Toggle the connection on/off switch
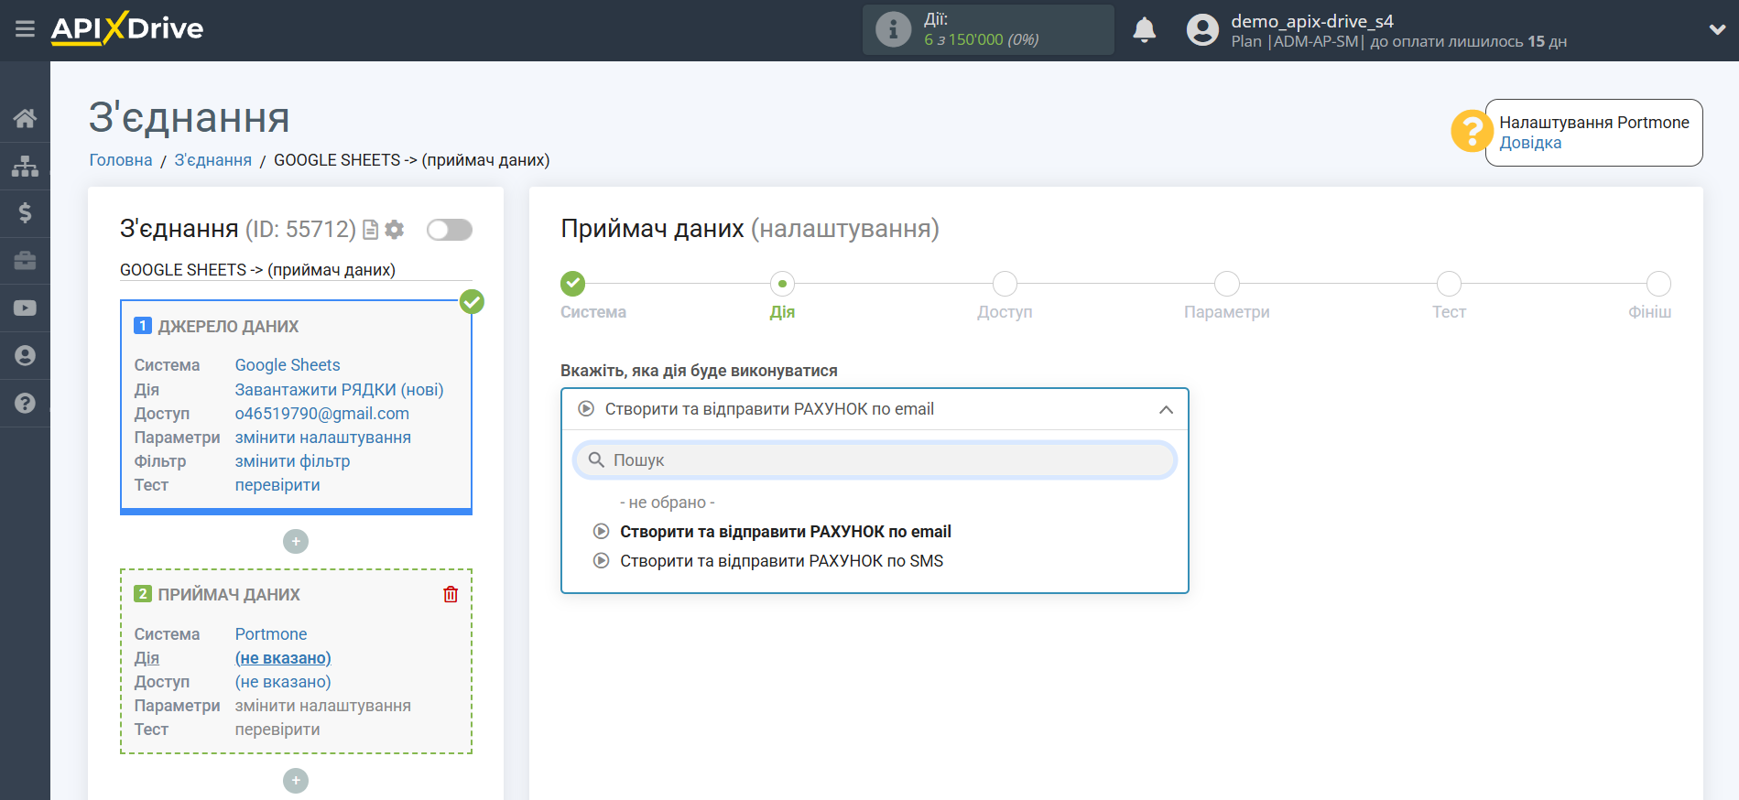The width and height of the screenshot is (1739, 800). pos(449,230)
